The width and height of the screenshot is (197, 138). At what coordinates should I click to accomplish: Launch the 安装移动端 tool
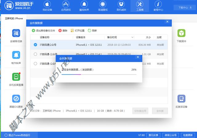coord(16,36)
